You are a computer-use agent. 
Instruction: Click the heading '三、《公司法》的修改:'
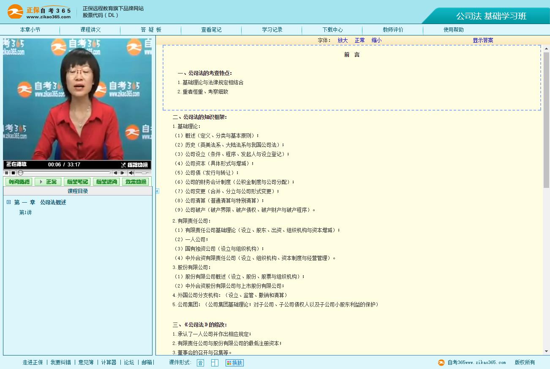pyautogui.click(x=200, y=325)
